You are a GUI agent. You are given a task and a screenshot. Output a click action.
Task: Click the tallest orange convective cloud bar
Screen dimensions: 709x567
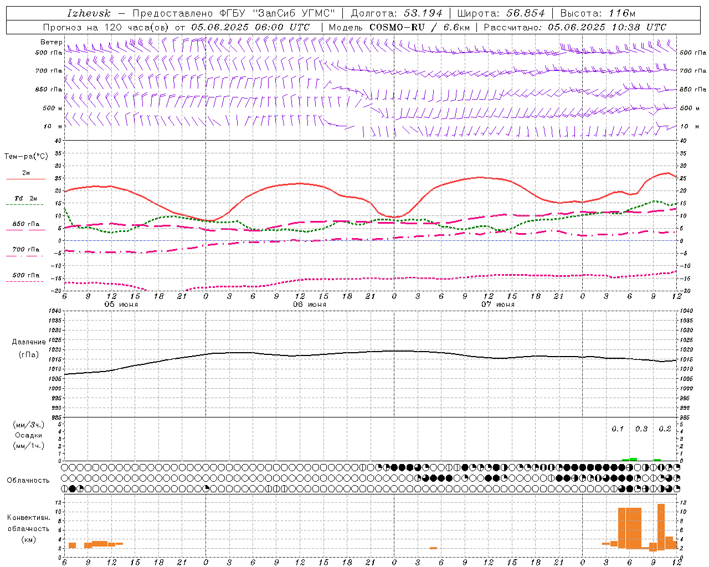tap(661, 526)
